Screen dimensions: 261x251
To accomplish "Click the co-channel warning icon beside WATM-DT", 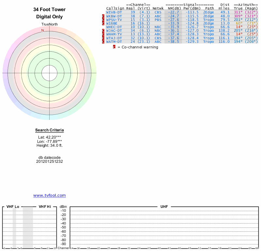I will click(104, 42).
